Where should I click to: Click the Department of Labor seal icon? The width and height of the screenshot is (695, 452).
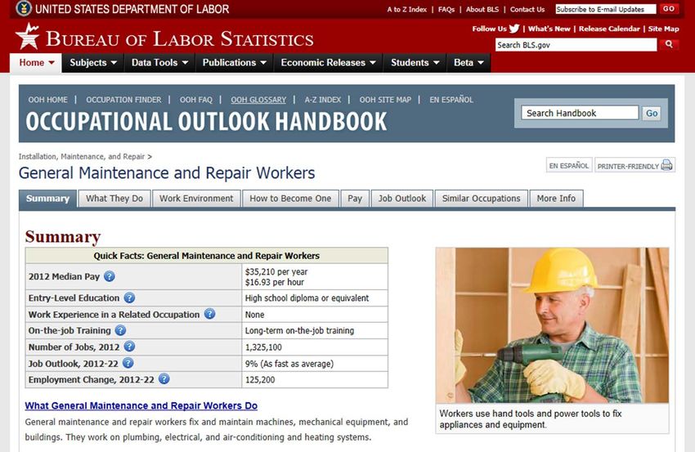point(24,8)
